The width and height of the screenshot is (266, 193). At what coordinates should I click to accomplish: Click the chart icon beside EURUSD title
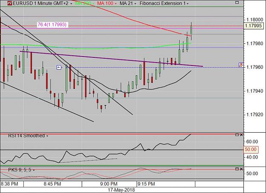(10, 3)
